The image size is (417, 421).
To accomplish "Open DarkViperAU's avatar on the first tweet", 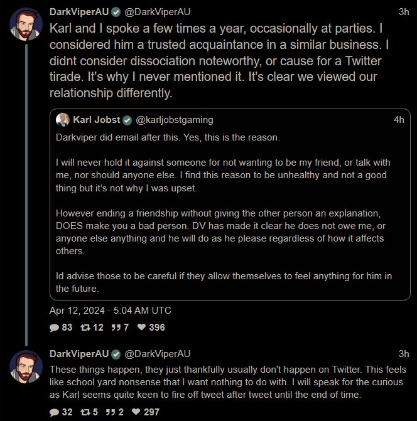I will pos(26,25).
